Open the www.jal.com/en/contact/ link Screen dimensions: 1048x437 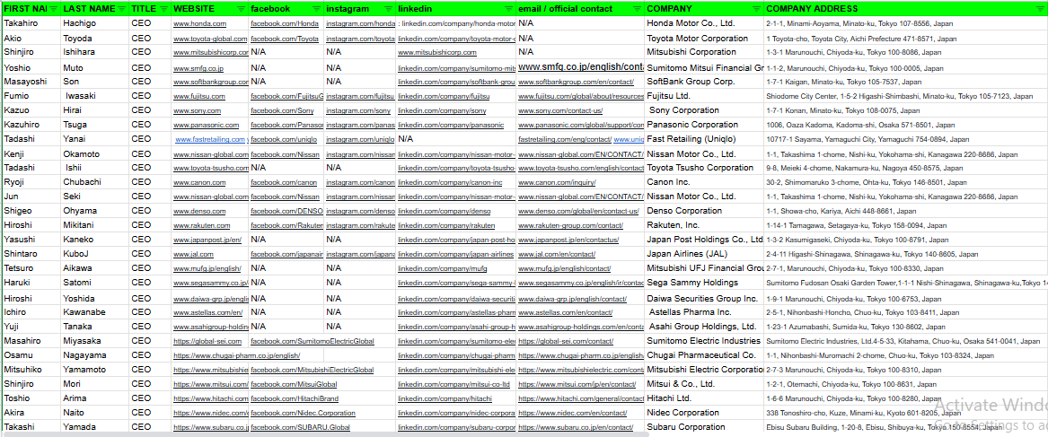tap(557, 255)
